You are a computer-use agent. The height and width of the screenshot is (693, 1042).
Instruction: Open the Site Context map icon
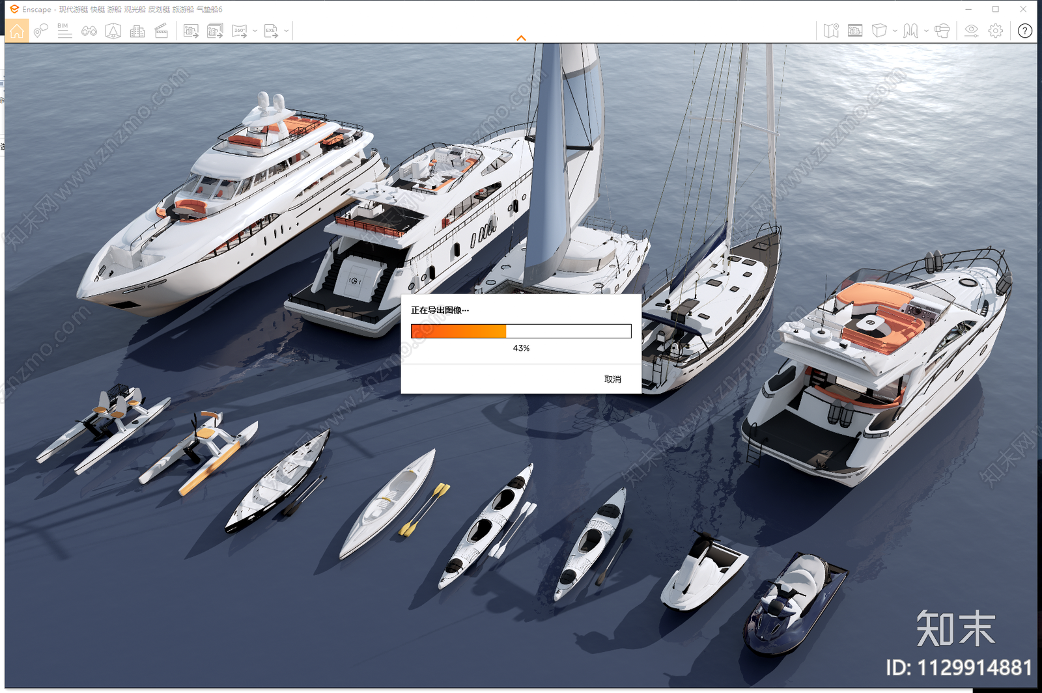tap(831, 31)
